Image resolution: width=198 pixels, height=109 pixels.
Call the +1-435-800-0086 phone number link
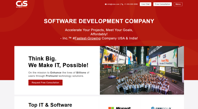point(131,4)
